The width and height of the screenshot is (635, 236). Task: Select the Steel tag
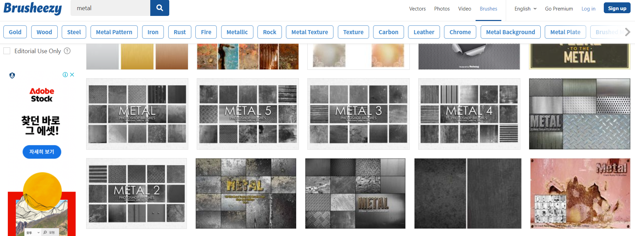74,32
